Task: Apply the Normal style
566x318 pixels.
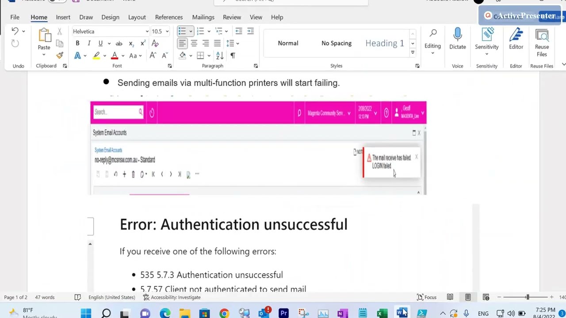Action: [x=288, y=43]
